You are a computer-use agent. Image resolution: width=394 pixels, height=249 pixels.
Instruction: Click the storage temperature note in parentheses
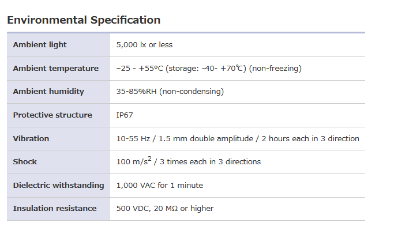pos(207,69)
